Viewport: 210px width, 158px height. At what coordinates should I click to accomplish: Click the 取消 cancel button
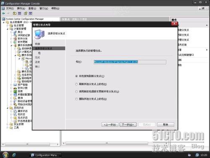coord(165,125)
